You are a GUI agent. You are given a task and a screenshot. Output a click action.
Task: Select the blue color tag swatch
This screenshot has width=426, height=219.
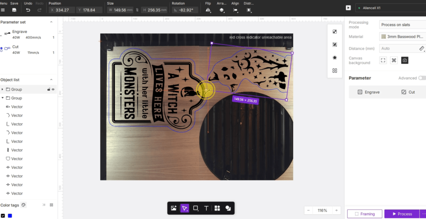coord(10,216)
